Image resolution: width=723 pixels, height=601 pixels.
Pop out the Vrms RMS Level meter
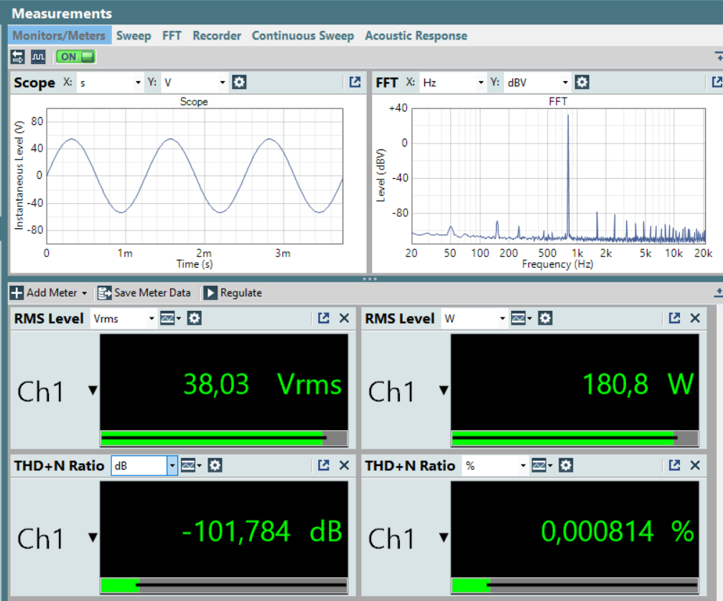pos(324,318)
